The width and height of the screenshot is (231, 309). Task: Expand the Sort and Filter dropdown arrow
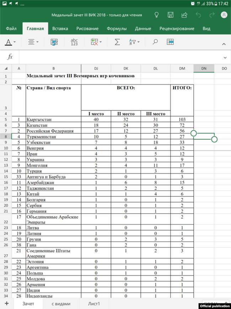coord(139,42)
